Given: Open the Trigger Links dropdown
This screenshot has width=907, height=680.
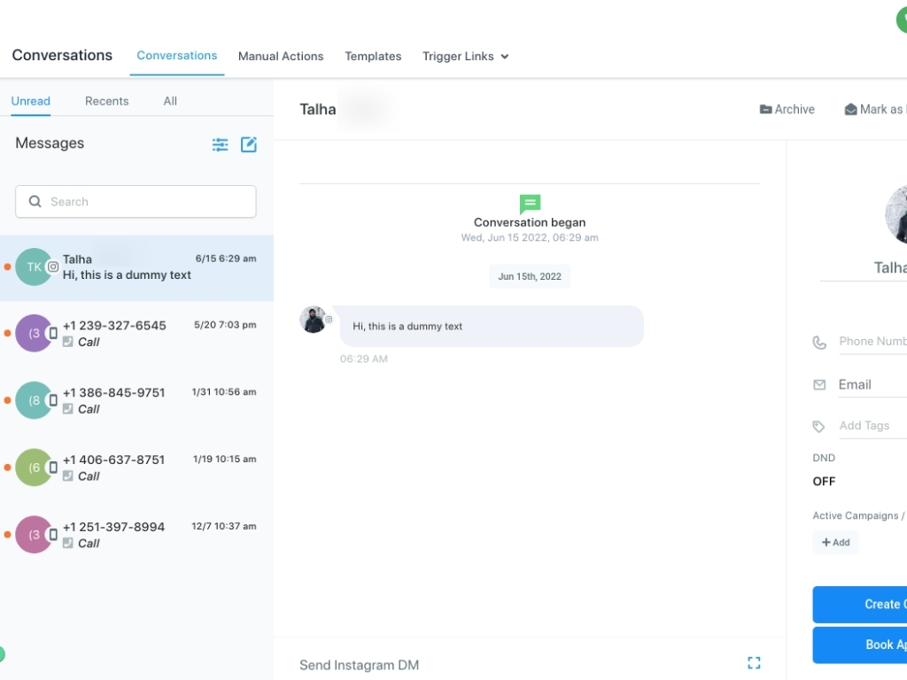Looking at the screenshot, I should (465, 56).
